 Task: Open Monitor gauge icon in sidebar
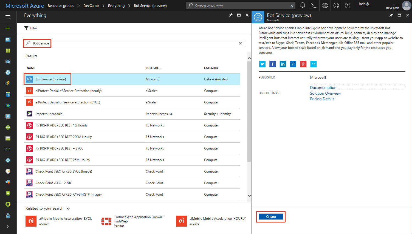tap(8, 171)
